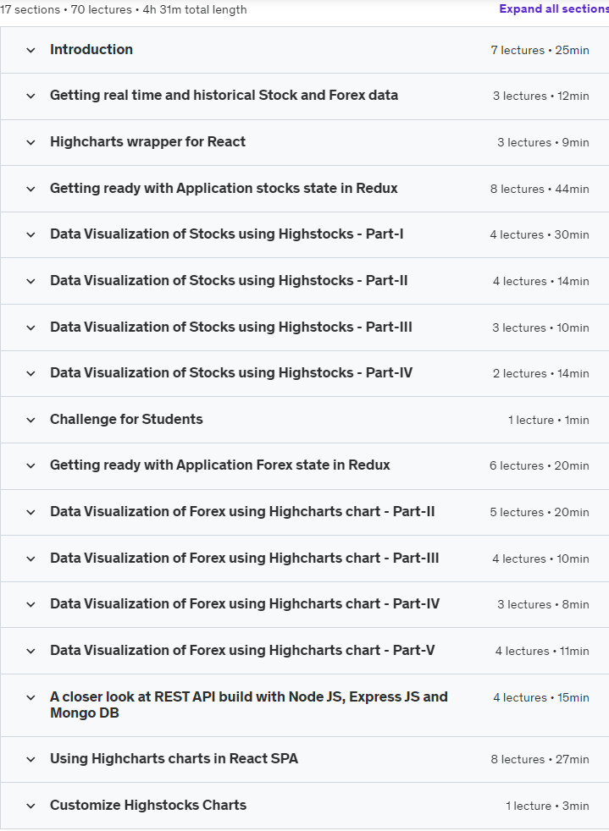Expand chevron for Stocks using Highstocks Part-II
The image size is (609, 831).
point(30,282)
